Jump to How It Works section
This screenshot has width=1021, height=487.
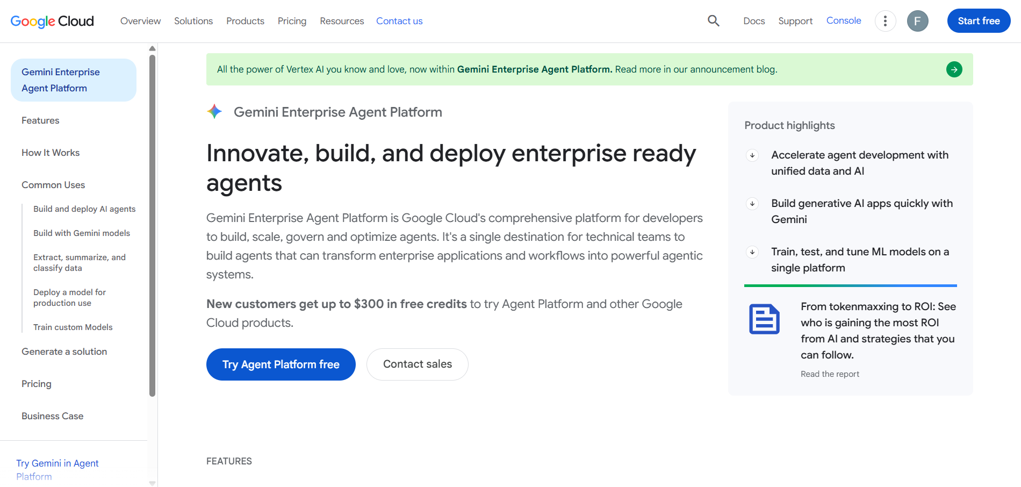tap(51, 153)
